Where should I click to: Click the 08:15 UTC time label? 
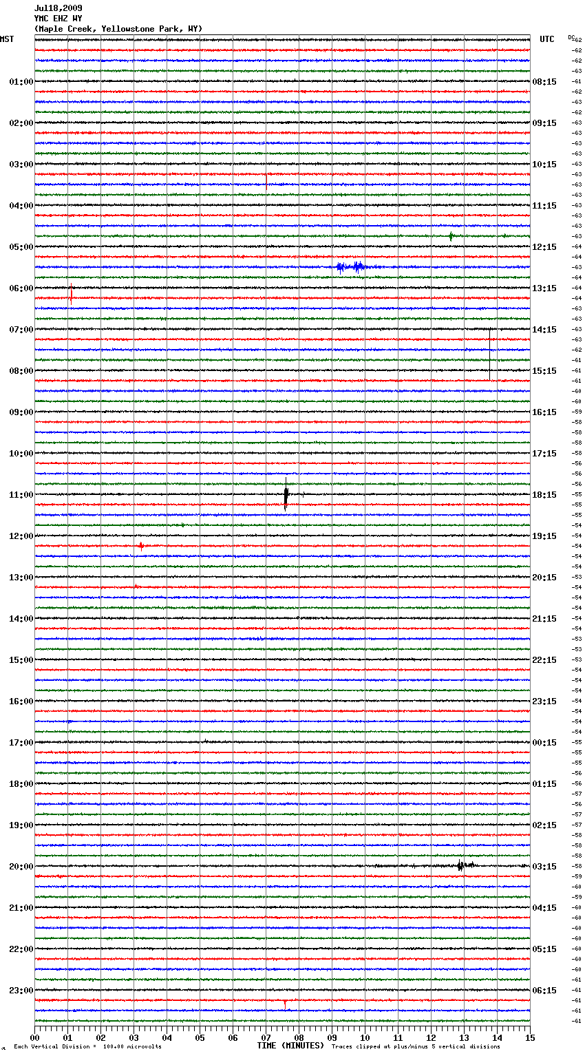[544, 82]
